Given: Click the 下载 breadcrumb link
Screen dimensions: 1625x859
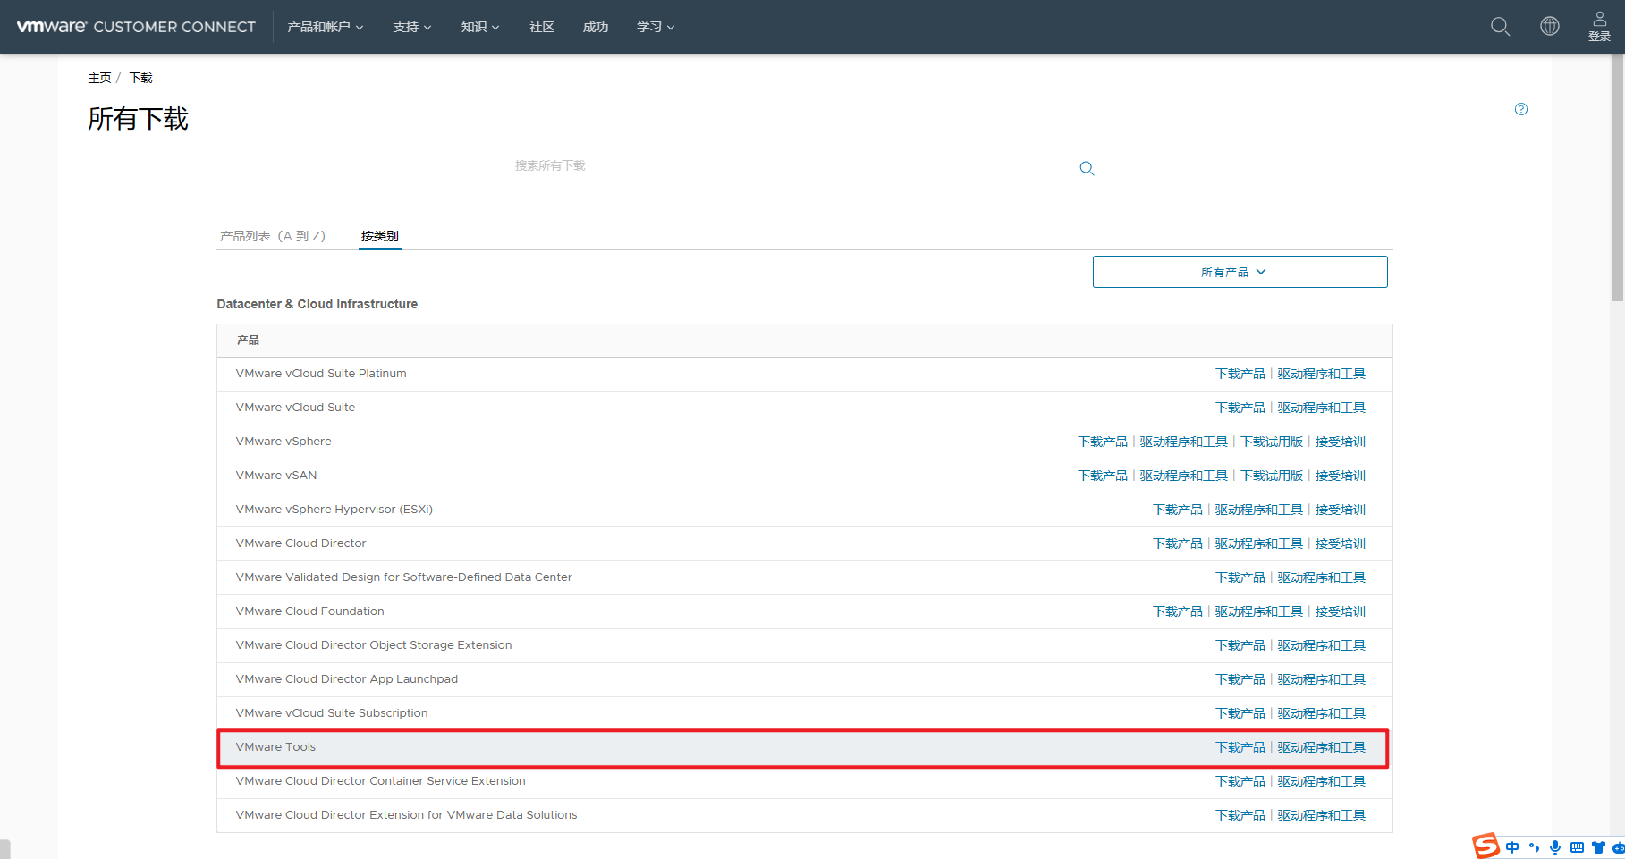Looking at the screenshot, I should click(141, 78).
